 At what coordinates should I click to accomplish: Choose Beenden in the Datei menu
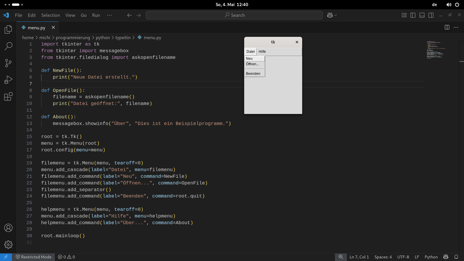pos(255,74)
